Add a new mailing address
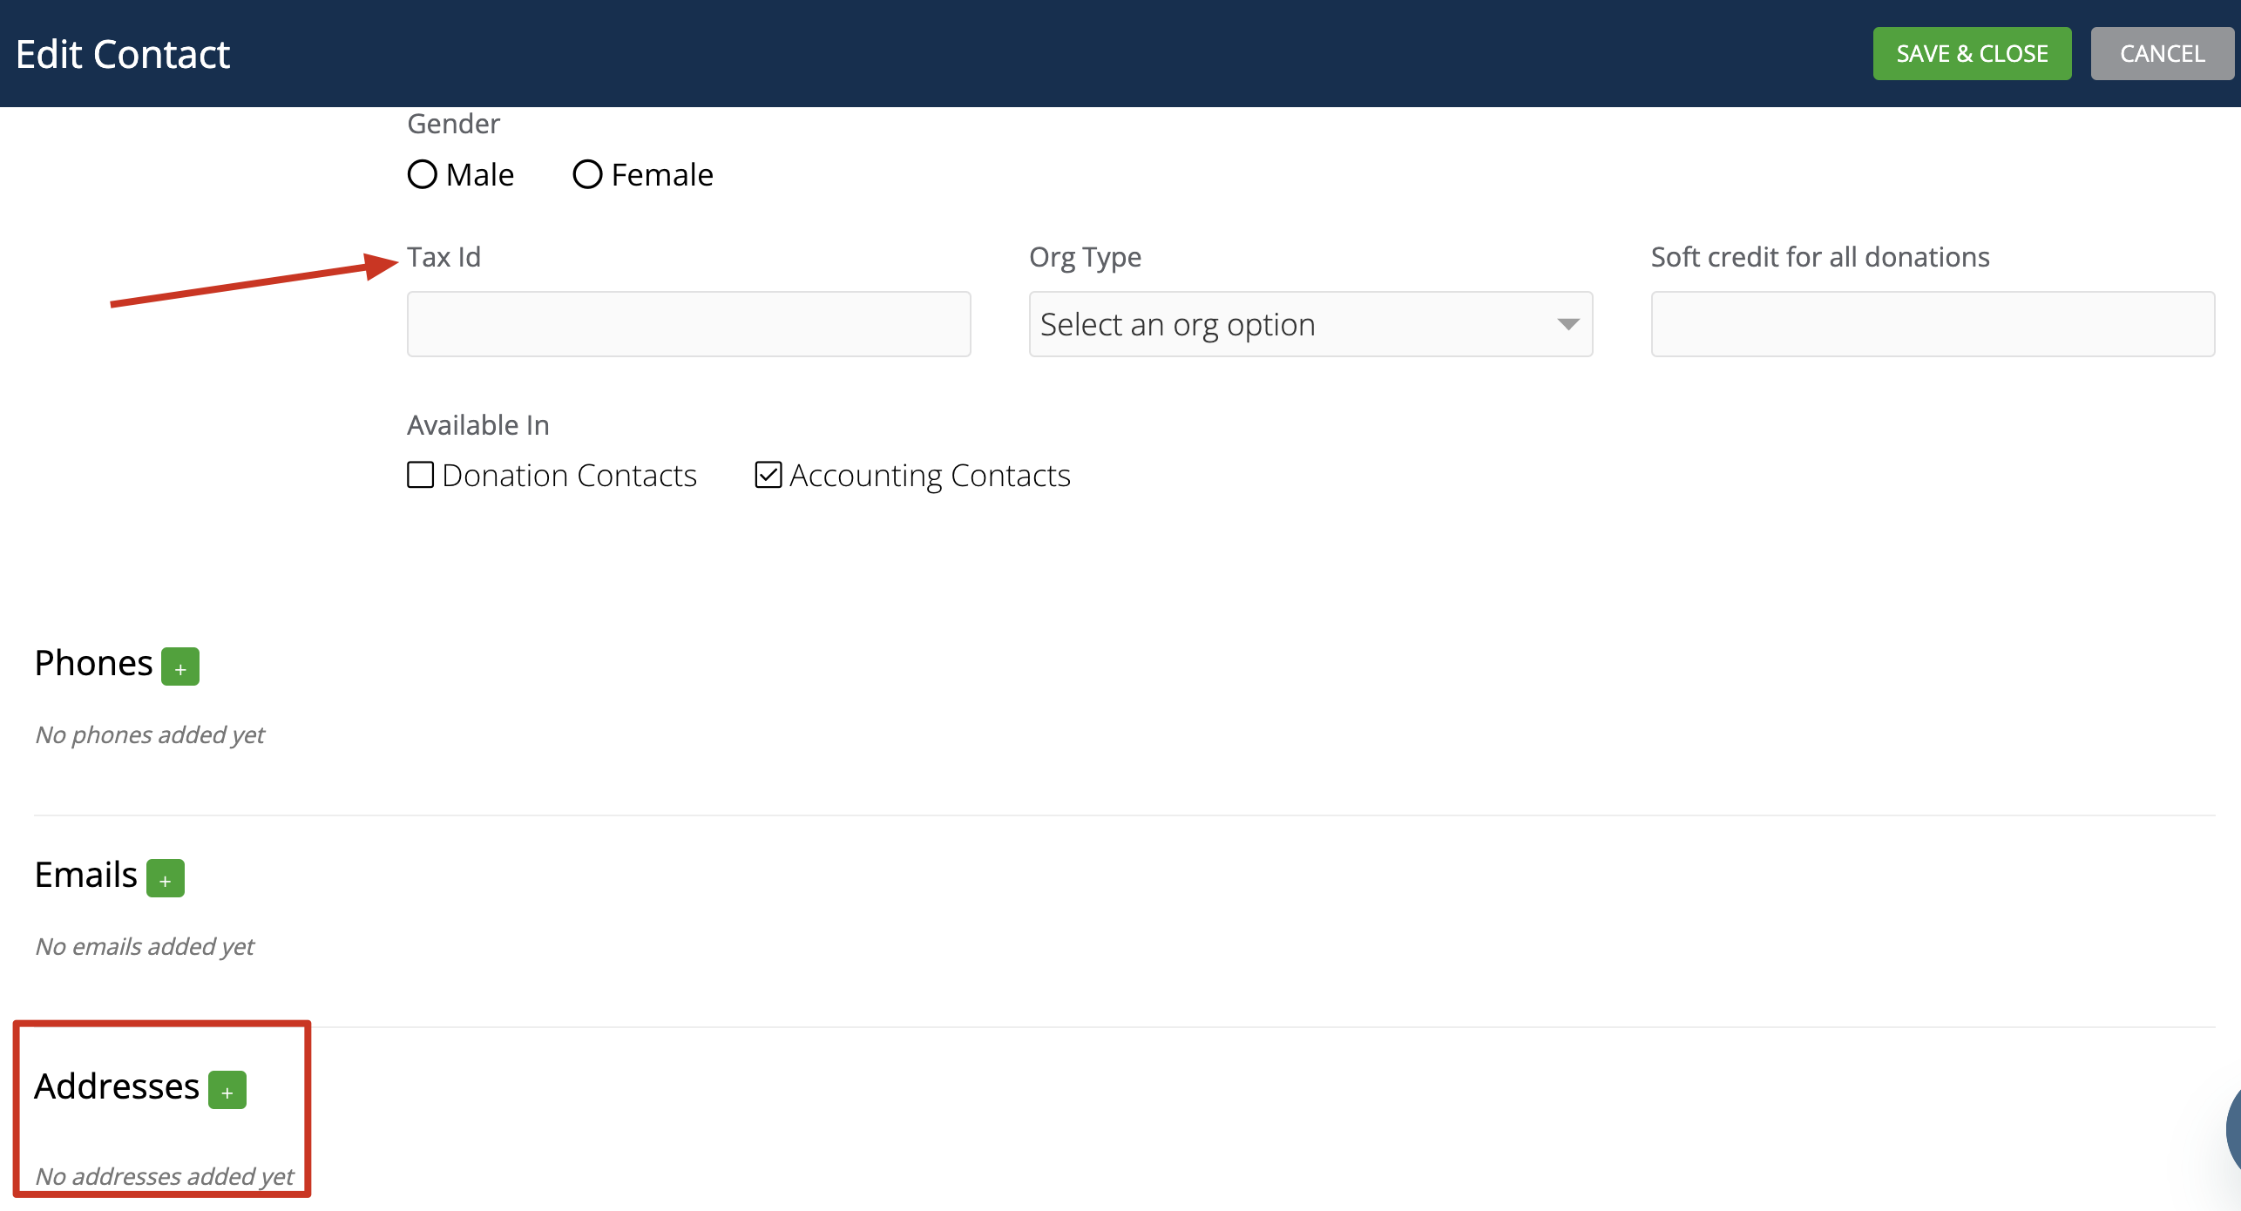This screenshot has height=1211, width=2241. pos(227,1089)
